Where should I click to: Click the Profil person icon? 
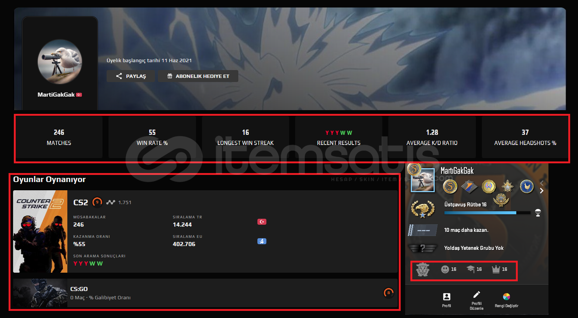point(447,297)
